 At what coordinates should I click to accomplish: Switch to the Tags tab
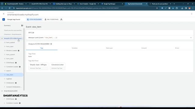pos(42,48)
